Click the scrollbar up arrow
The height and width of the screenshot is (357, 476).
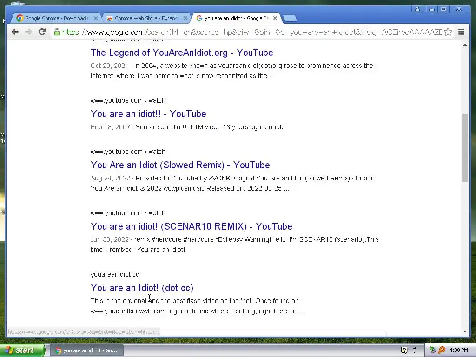click(465, 45)
